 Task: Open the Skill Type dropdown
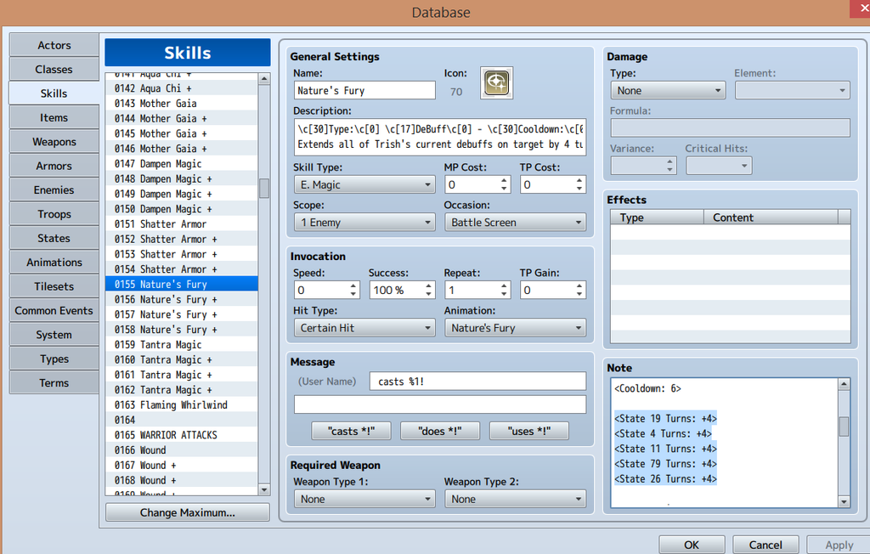pos(364,184)
